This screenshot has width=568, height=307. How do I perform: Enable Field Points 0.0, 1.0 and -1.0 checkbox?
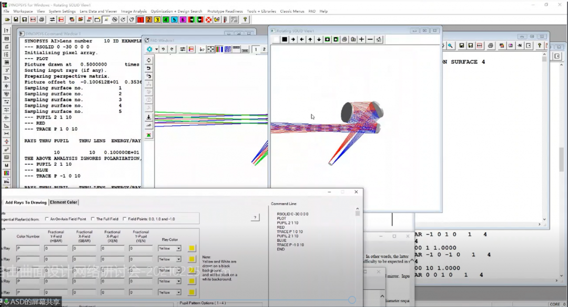(125, 219)
